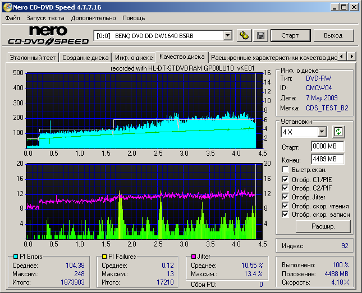The height and width of the screenshot is (293, 362).
Task: Minimize the Nero CD-DVD Speed window
Action: click(334, 7)
